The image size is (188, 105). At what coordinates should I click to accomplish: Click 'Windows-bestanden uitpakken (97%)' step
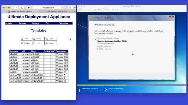click(x=112, y=41)
